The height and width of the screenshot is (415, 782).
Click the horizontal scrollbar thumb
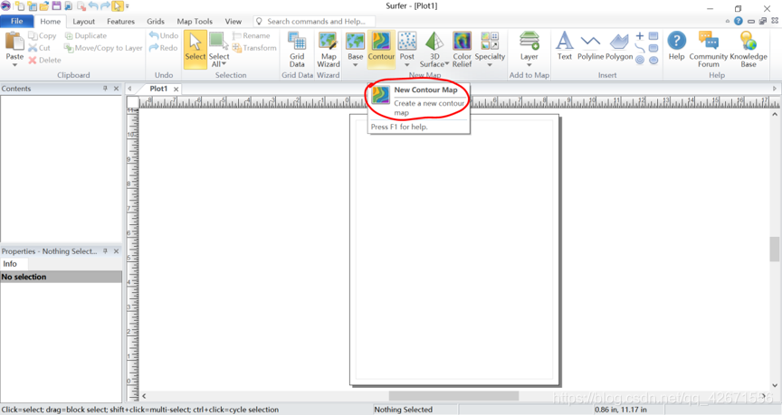453,396
